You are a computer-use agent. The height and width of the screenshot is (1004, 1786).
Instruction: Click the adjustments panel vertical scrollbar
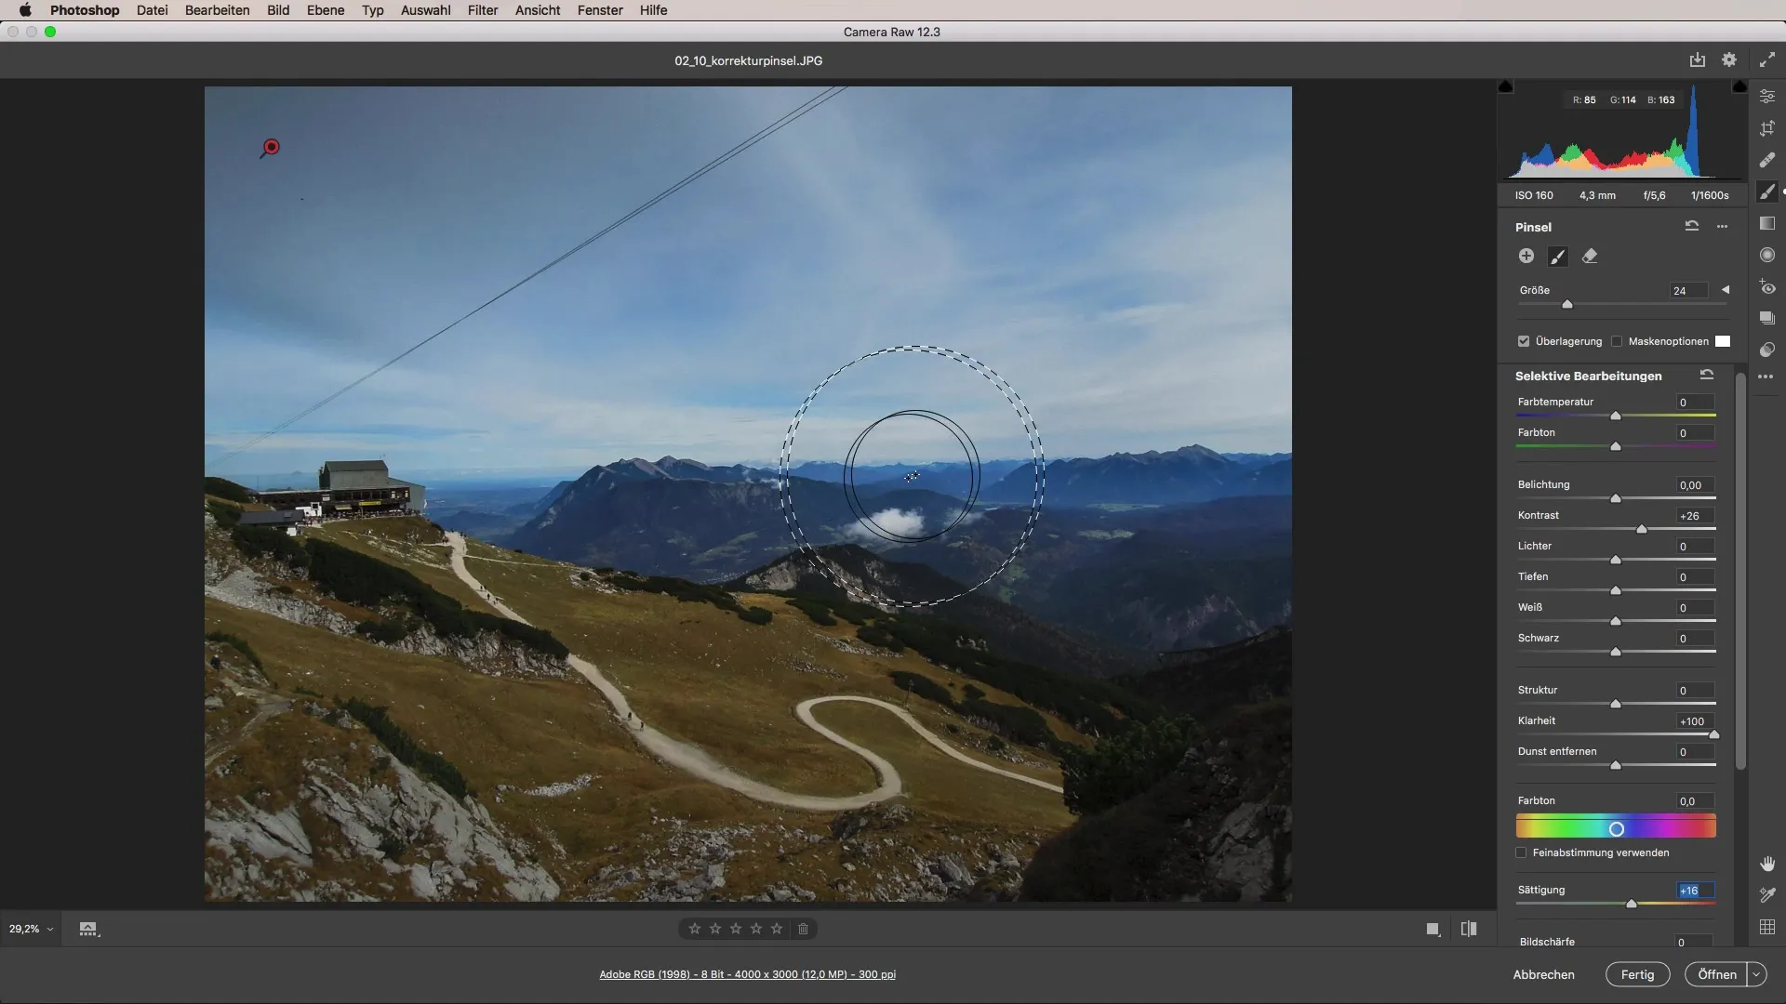tap(1740, 569)
